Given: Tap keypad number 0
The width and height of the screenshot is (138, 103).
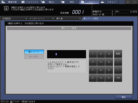Looking at the screenshot, I should point(93,78).
